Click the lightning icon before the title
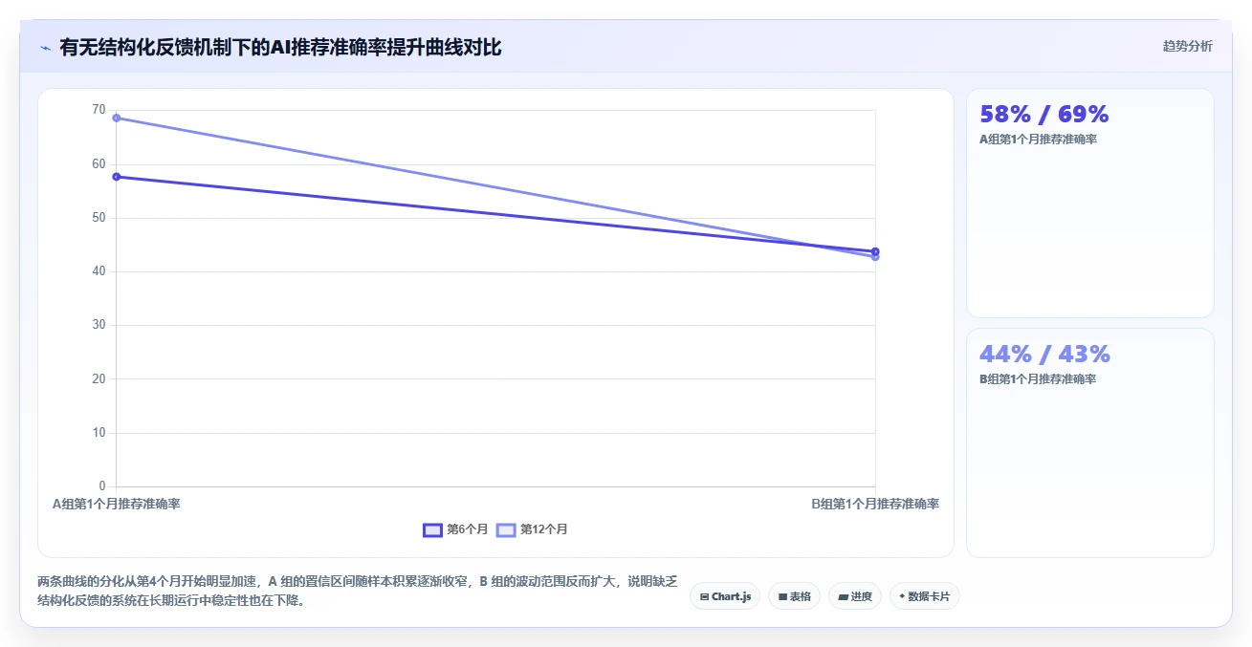Screen dimensions: 1252x647 (45, 48)
